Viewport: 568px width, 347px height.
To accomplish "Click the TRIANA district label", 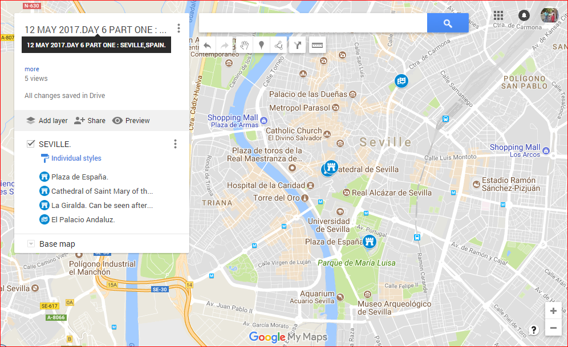I will [x=217, y=203].
